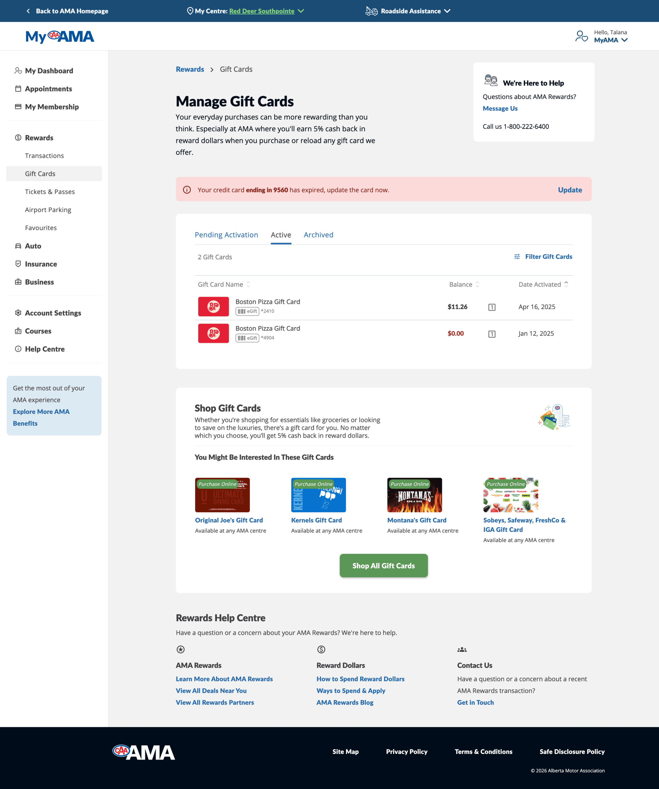
Task: Select Gift Cards in the sidebar
Action: tap(54, 174)
